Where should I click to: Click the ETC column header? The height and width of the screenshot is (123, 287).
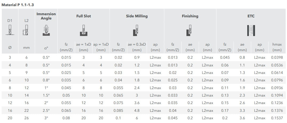[x=251, y=16]
